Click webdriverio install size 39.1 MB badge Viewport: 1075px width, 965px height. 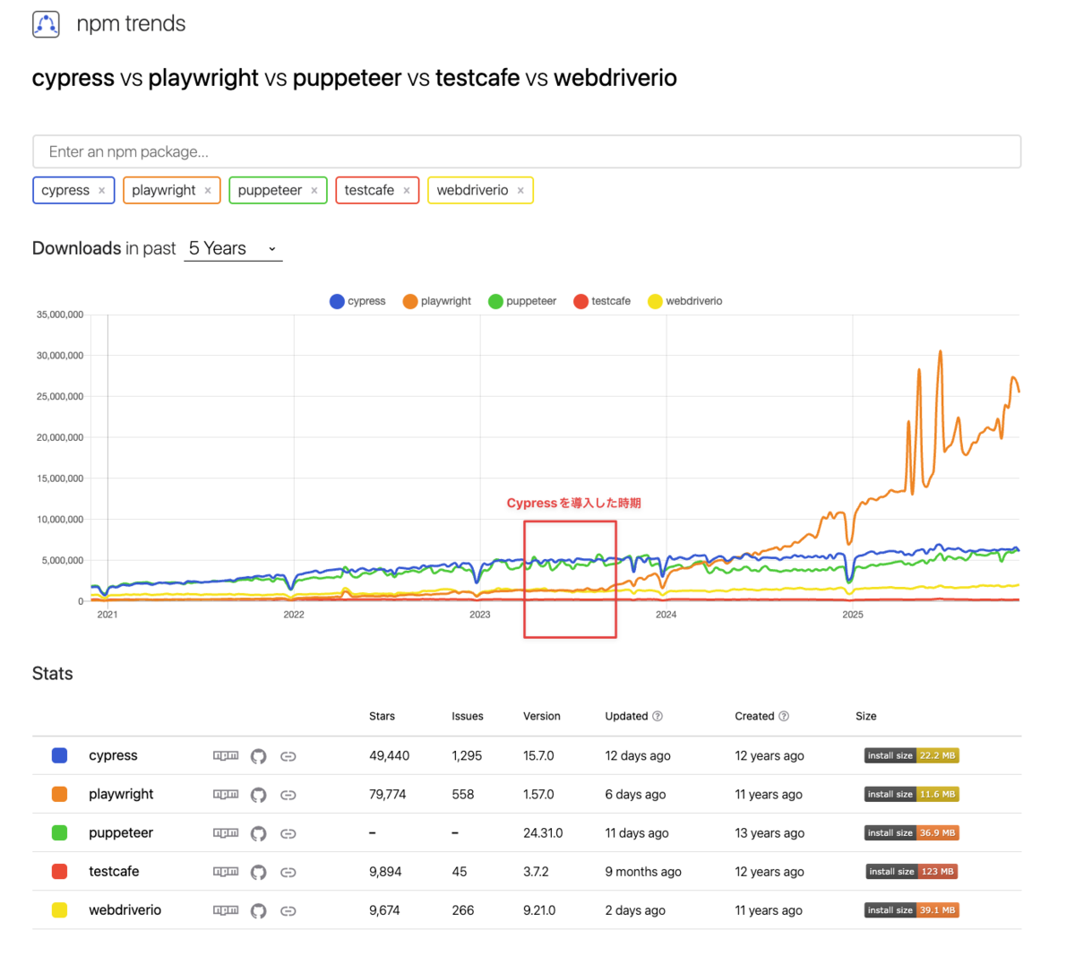911,909
